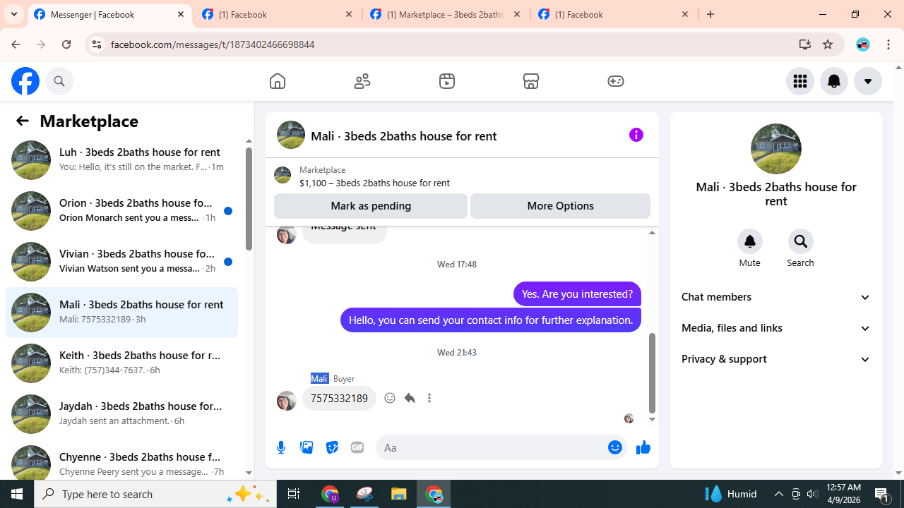
Task: Open the Facebook logo home link
Action: tap(25, 81)
